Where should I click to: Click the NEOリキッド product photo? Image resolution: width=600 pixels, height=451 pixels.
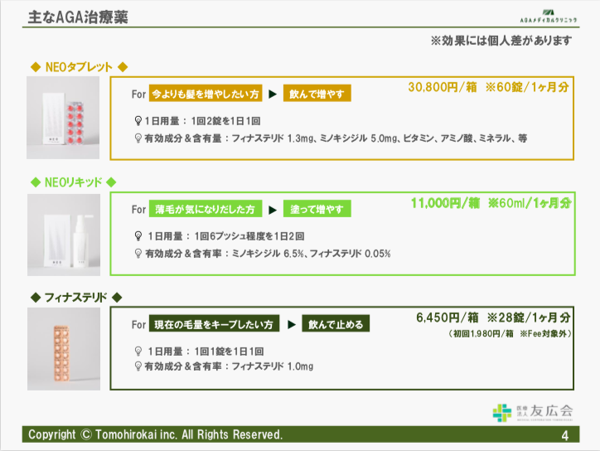click(64, 235)
